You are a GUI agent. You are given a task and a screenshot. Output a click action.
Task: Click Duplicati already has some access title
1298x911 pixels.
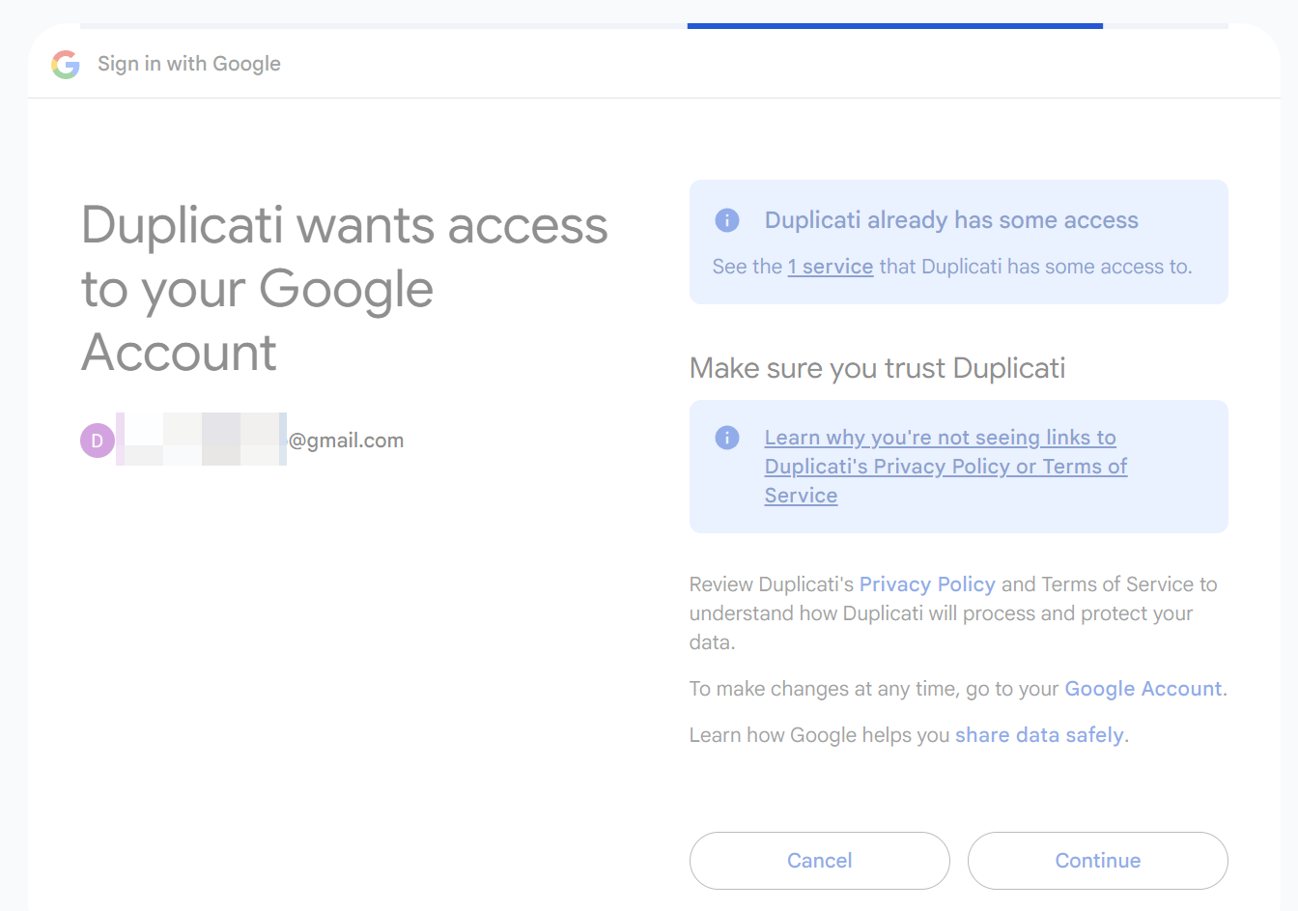(x=951, y=220)
